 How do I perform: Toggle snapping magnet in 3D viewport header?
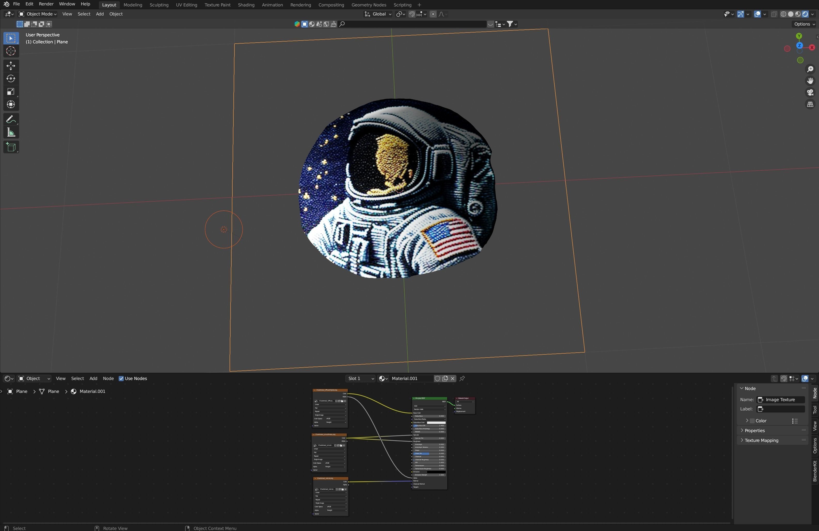412,14
